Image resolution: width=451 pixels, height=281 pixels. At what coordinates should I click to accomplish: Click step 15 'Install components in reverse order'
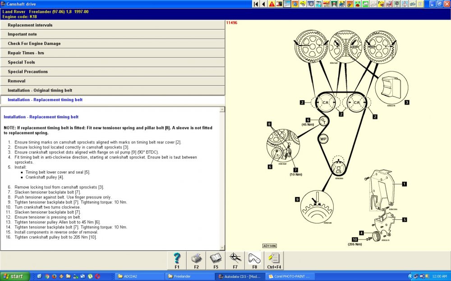click(56, 232)
